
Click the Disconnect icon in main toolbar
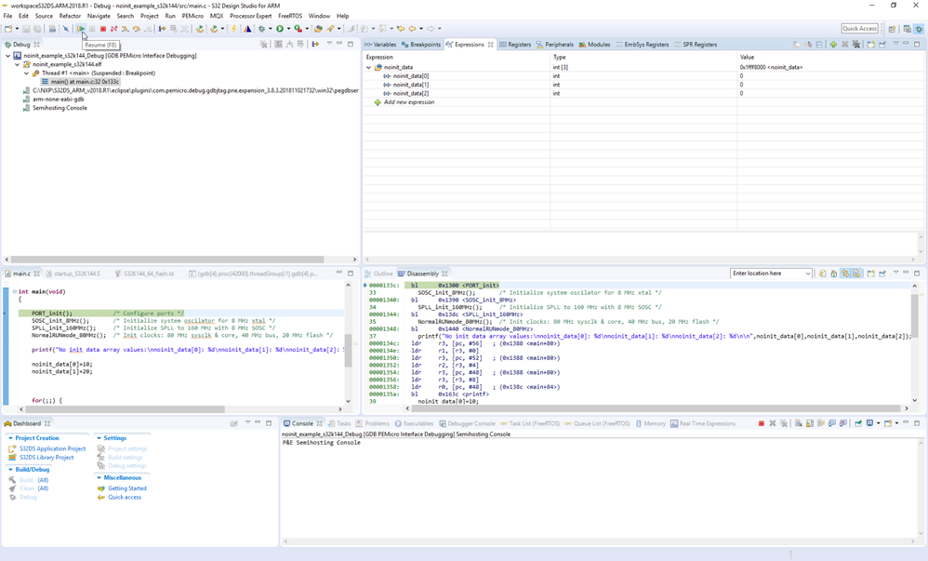[x=114, y=29]
